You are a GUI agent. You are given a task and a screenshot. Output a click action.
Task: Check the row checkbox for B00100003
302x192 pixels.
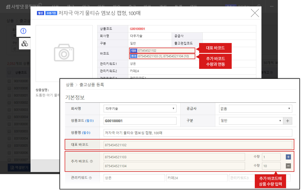(9, 110)
